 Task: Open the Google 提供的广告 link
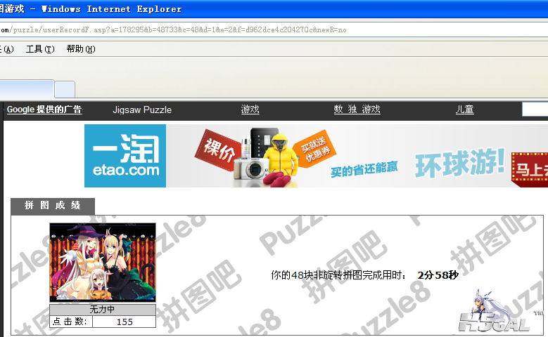[44, 110]
